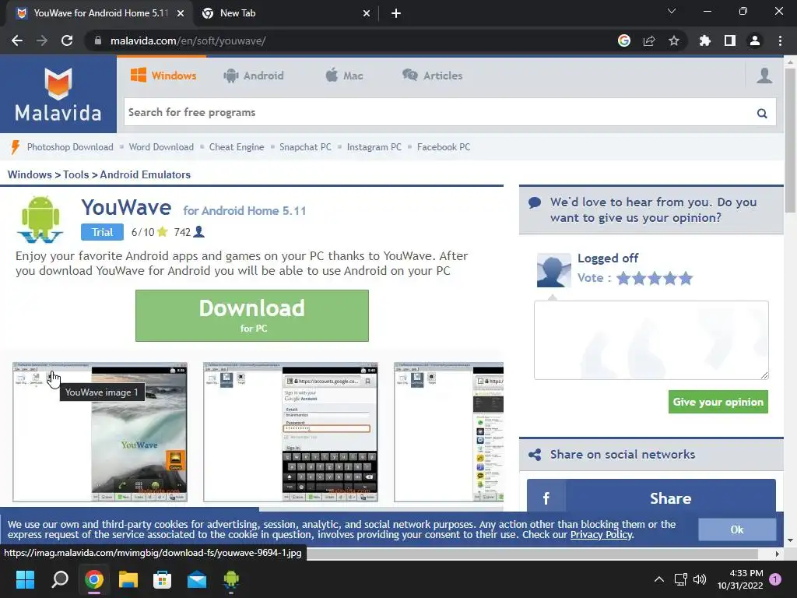
Task: Reload the page with refresh icon
Action: tap(67, 40)
